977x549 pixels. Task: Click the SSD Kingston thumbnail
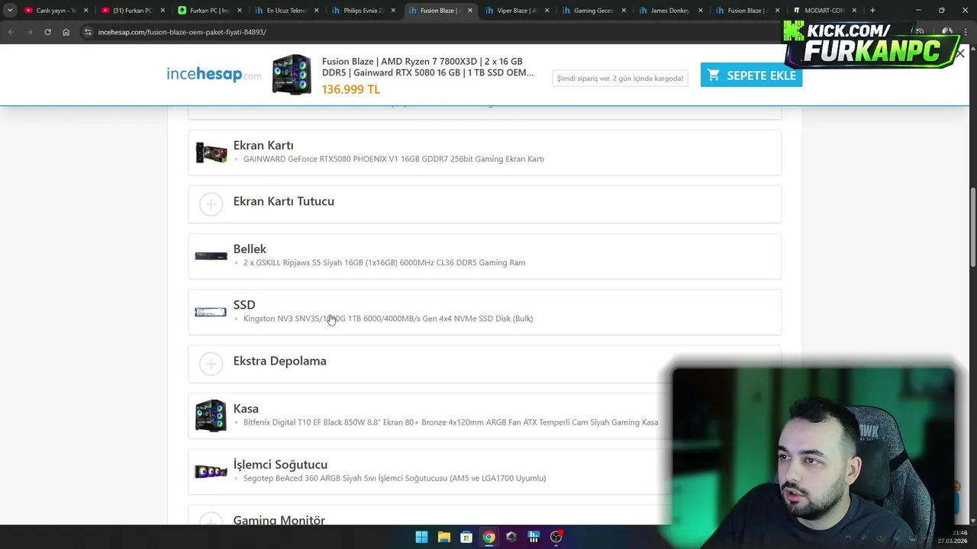[x=211, y=312]
